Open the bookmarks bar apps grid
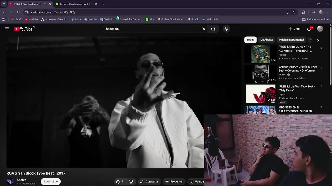 click(4, 19)
